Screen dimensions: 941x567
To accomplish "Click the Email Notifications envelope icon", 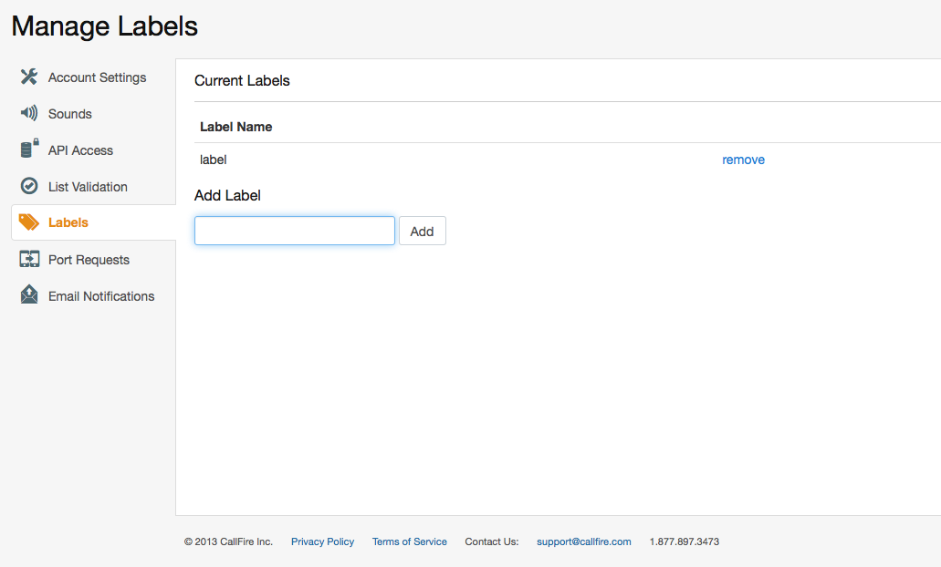I will click(29, 295).
